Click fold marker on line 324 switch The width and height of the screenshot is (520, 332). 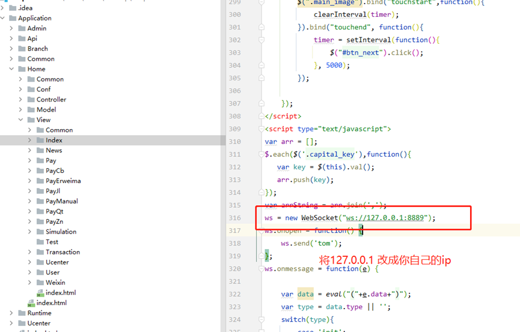[262, 320]
